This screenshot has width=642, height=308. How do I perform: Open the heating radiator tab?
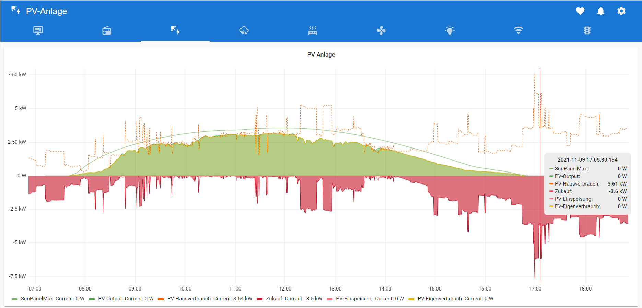pos(313,31)
